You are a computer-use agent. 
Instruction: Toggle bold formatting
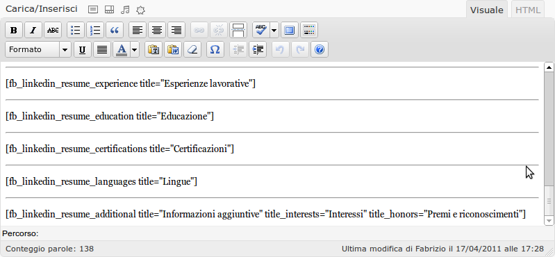[x=14, y=31]
